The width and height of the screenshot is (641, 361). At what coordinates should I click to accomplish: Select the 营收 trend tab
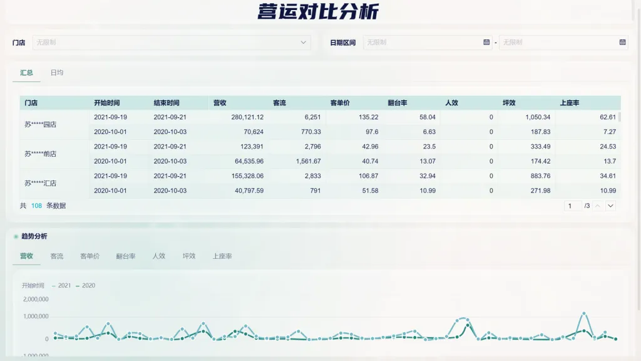coord(26,256)
